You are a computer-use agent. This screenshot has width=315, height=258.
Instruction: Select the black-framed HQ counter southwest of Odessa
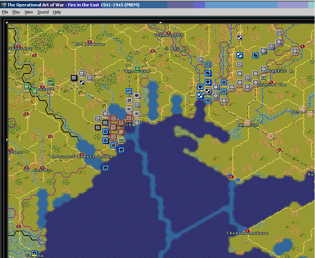(x=98, y=127)
